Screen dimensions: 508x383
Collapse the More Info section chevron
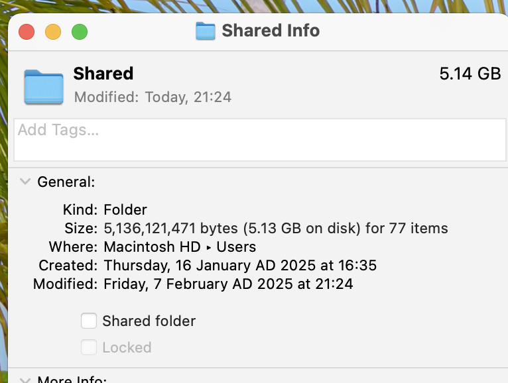coord(25,380)
